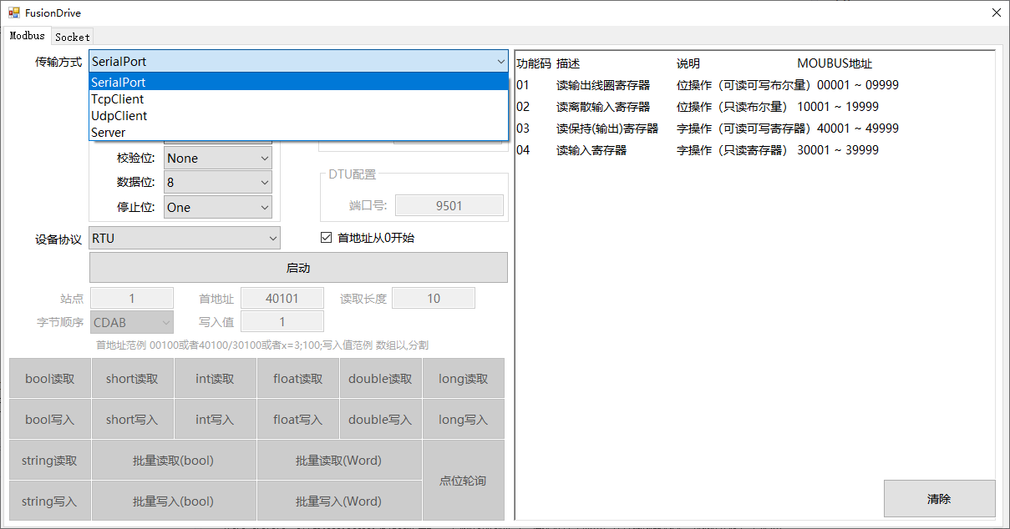
Task: Open the 字节顺序 CDAB dropdown
Action: point(132,322)
